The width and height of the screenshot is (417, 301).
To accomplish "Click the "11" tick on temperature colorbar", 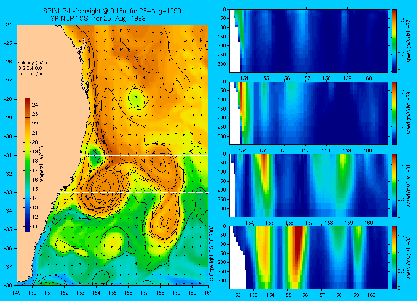I will pyautogui.click(x=35, y=226).
